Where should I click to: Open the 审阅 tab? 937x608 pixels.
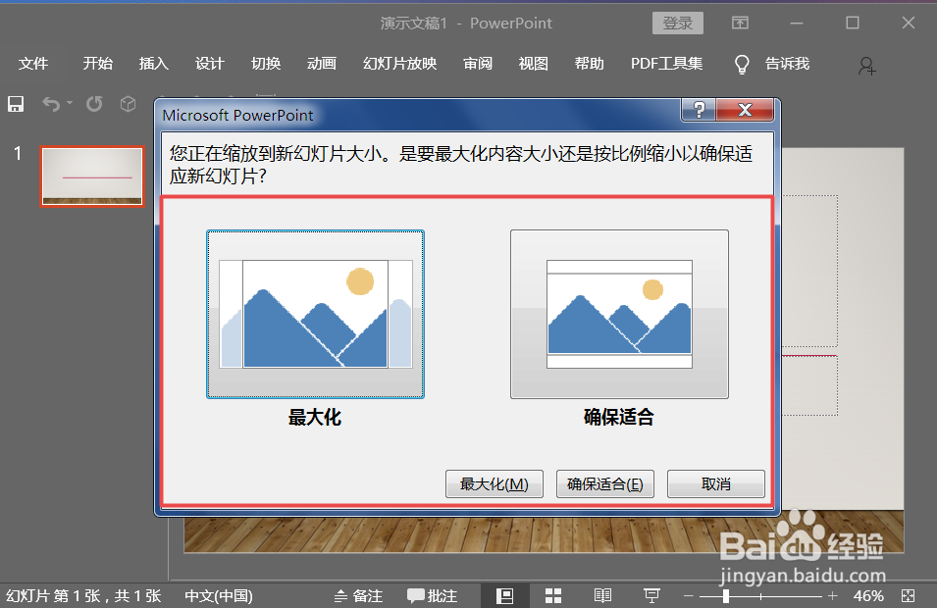tap(478, 64)
